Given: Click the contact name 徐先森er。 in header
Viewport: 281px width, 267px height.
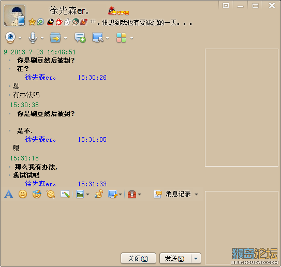Looking at the screenshot, I should click(x=69, y=10).
